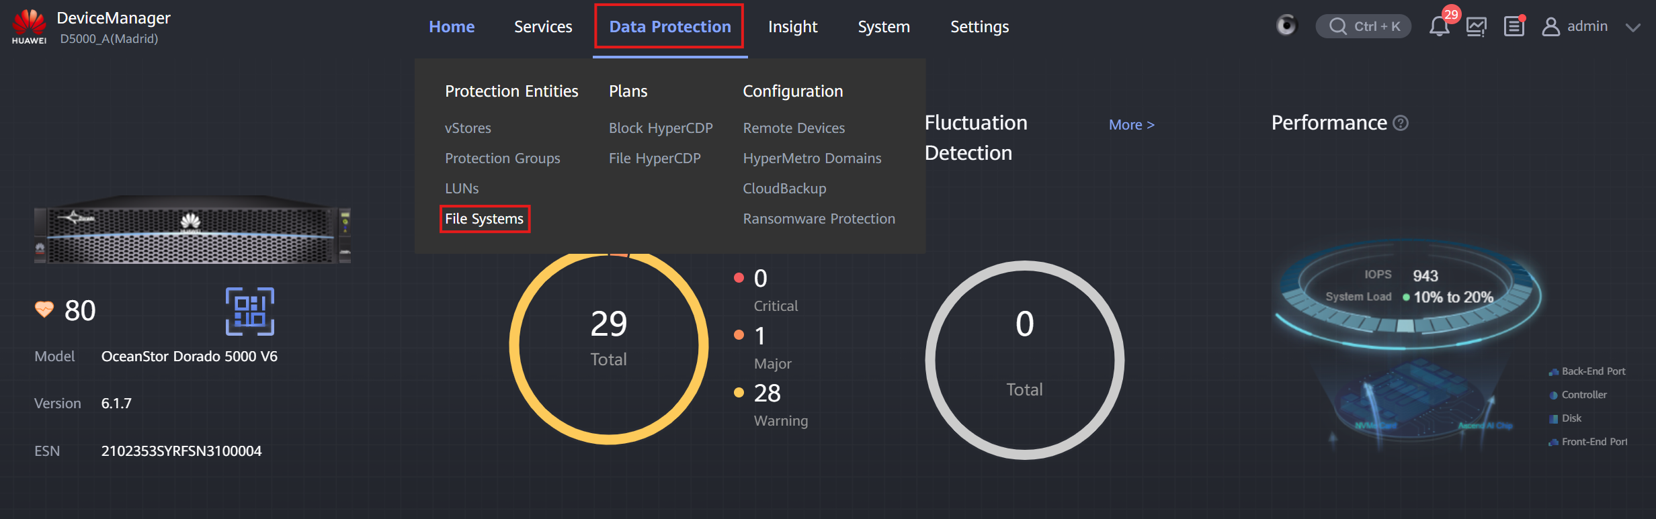Click the alarm bell notification icon
Image resolution: width=1656 pixels, height=519 pixels.
click(x=1439, y=27)
